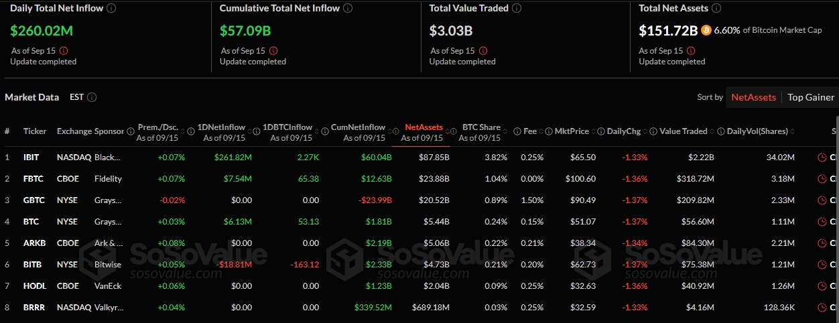Click the red alert icon under Total Value Traded
Viewport: 839px width, 323px height.
tap(483, 50)
